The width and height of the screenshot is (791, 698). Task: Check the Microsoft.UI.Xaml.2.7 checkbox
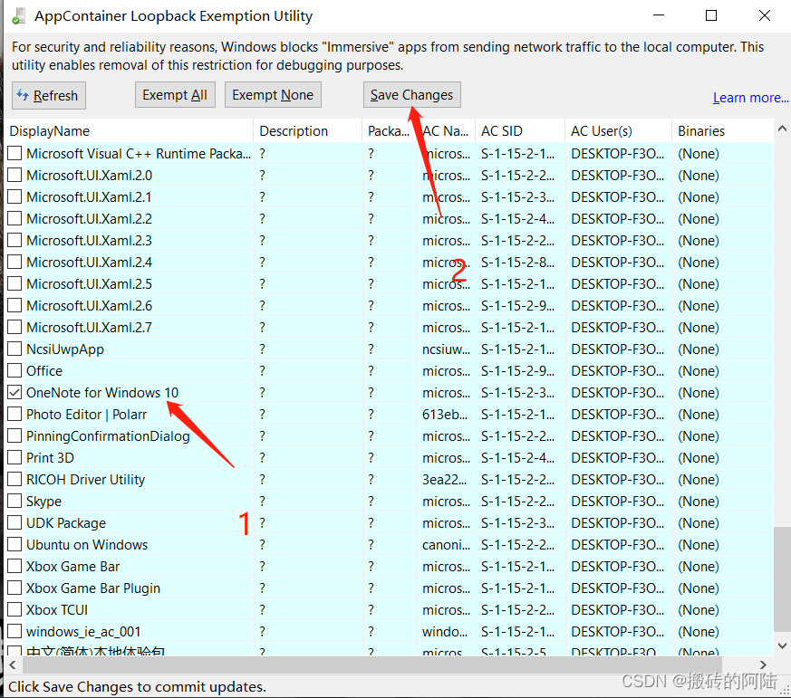14,327
